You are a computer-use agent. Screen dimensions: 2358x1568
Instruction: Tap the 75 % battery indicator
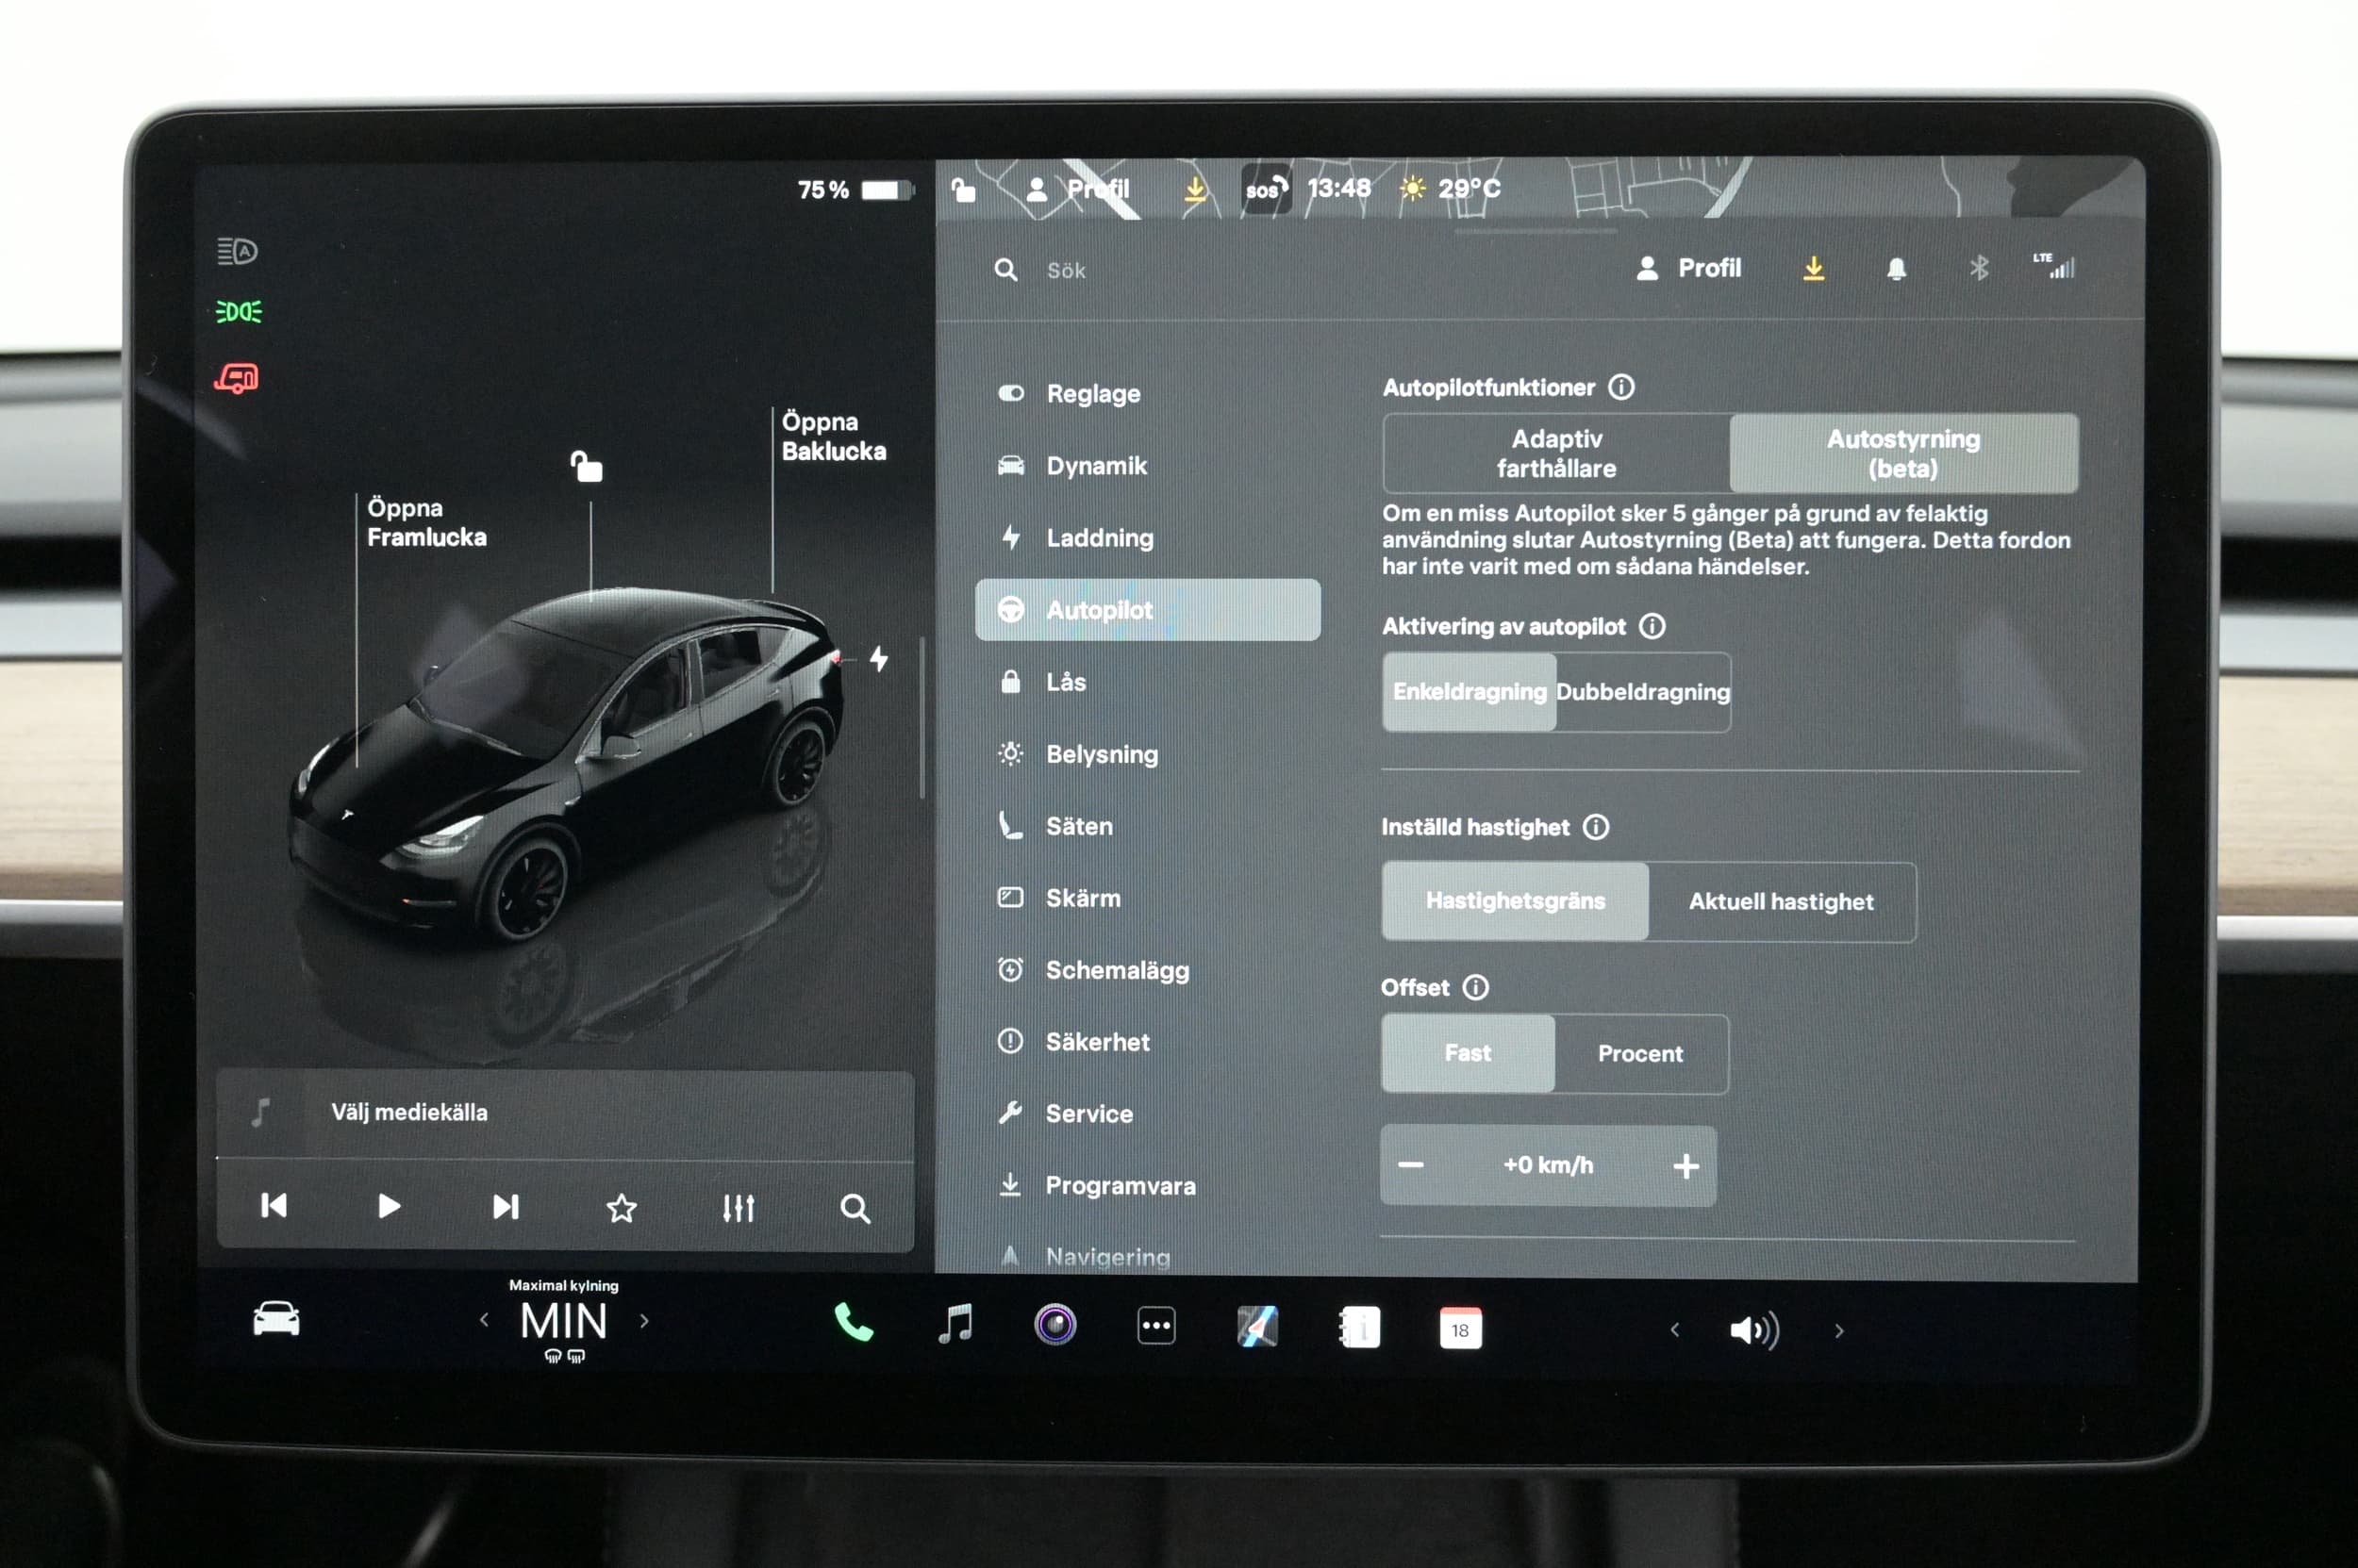pos(855,190)
